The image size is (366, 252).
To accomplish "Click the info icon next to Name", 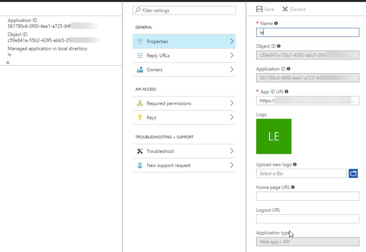I will point(276,23).
